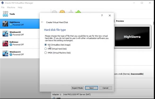Click the HighSierra macOS icon
The image size is (155, 99).
coord(5,24)
